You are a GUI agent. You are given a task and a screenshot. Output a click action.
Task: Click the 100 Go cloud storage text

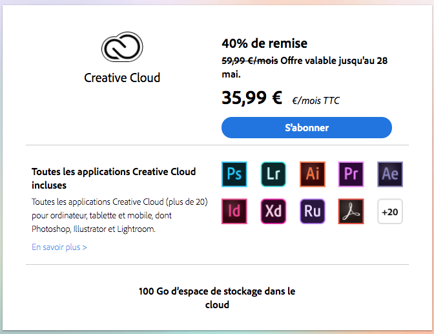[x=217, y=298]
